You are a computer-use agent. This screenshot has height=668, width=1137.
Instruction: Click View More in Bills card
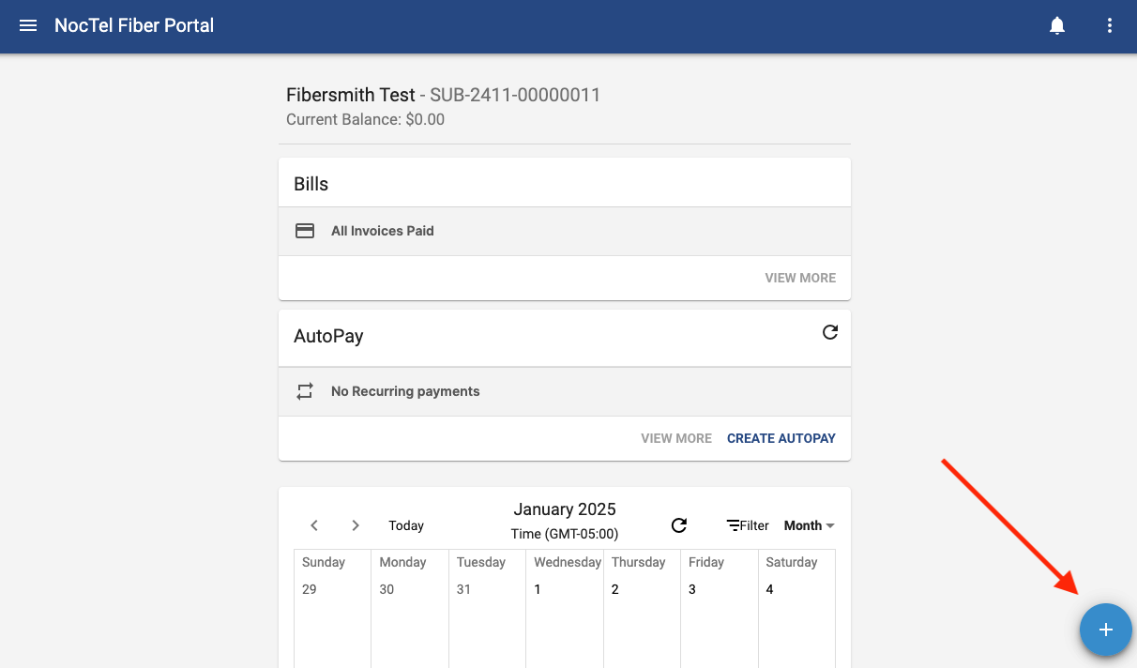click(800, 278)
